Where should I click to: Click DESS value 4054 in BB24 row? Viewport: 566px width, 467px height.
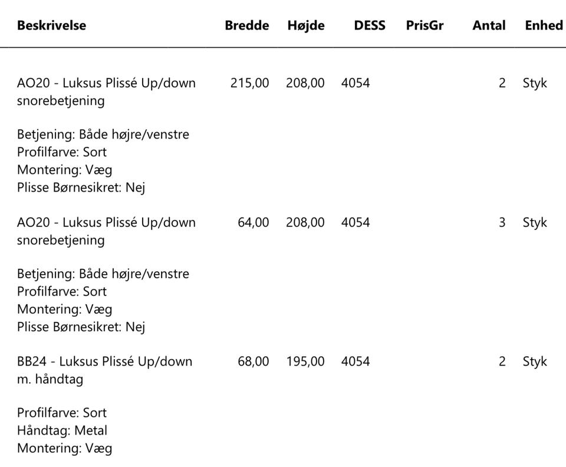[x=356, y=361]
